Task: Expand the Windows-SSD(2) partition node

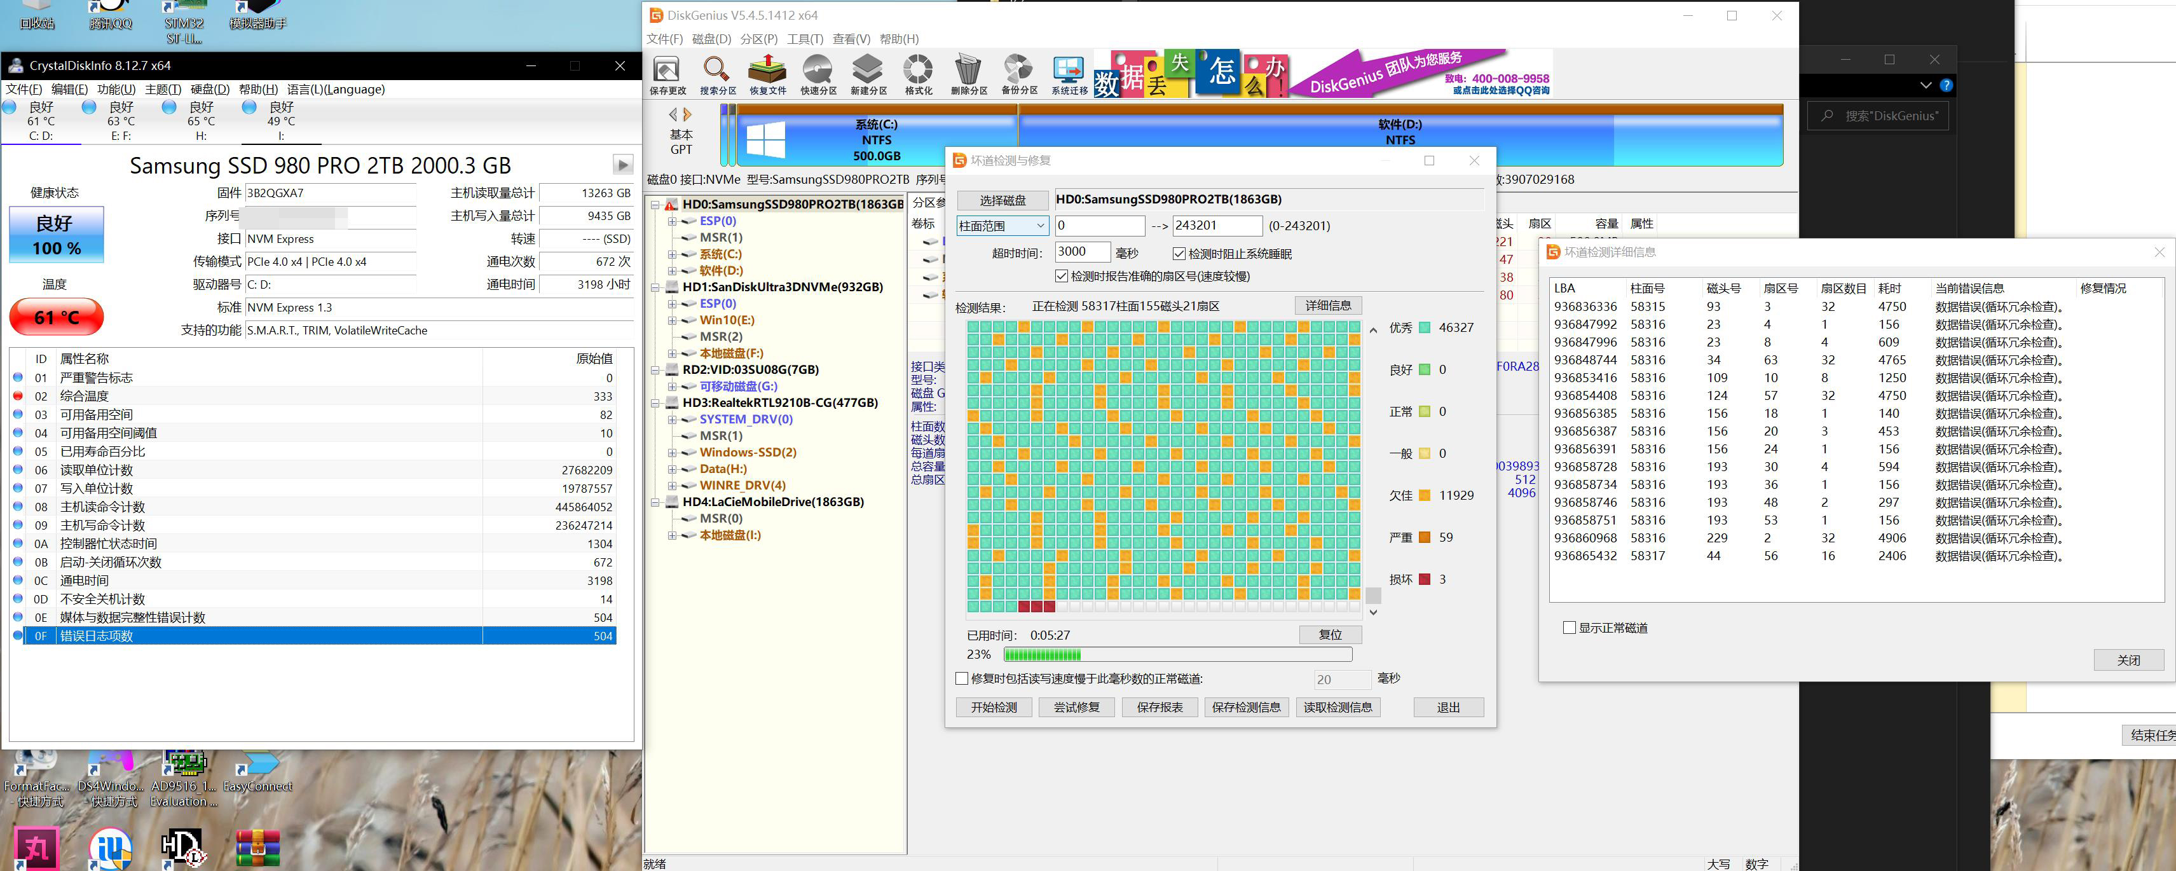Action: click(x=673, y=452)
